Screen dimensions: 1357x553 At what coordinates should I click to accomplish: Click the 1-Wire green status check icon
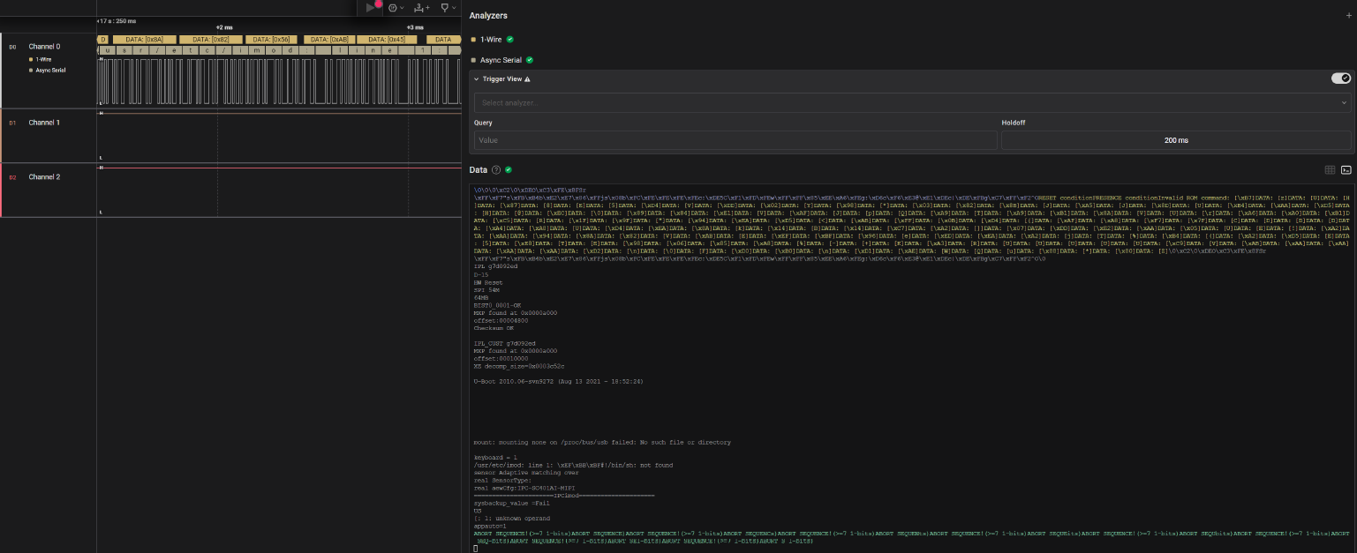pos(510,40)
